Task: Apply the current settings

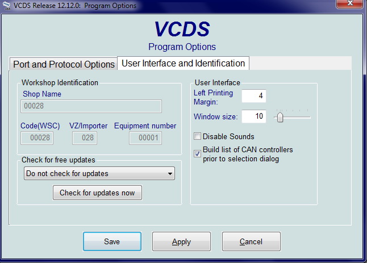Action: [181, 241]
